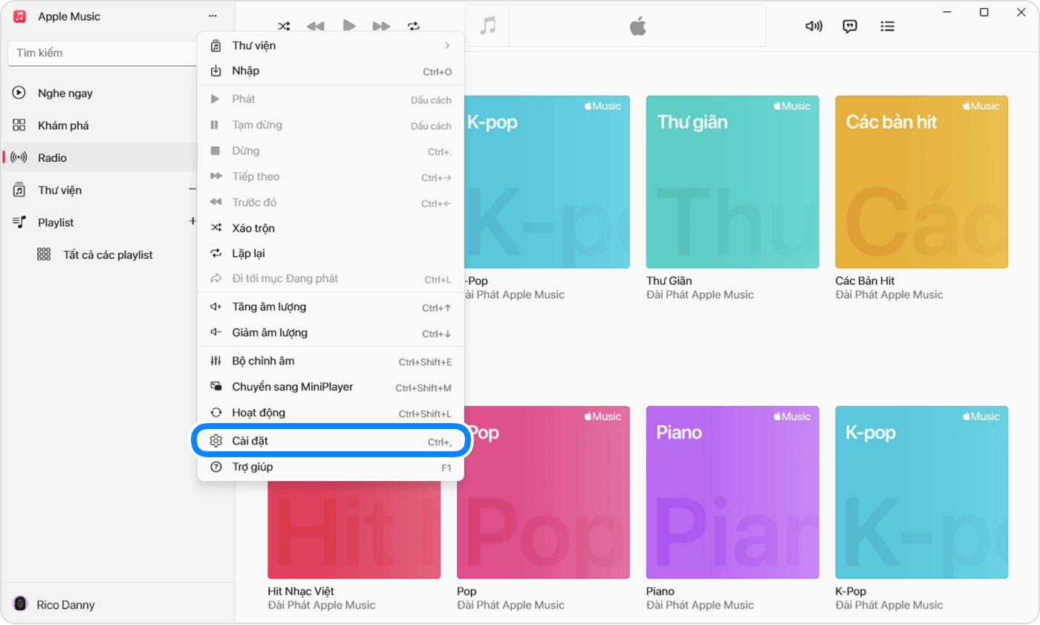Choose Tiếp theo in the dropdown menu
This screenshot has width=1040, height=625.
(331, 177)
